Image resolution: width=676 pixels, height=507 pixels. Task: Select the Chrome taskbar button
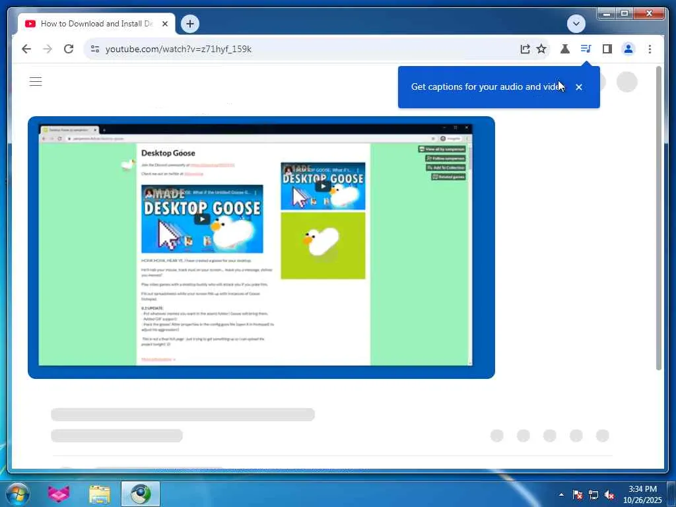pos(141,494)
